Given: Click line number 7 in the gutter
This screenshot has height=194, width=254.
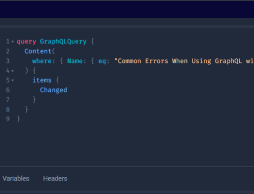Looking at the screenshot, I should coord(8,100).
